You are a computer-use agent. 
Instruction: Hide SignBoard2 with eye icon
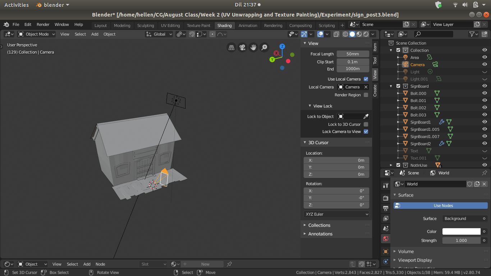[485, 144]
